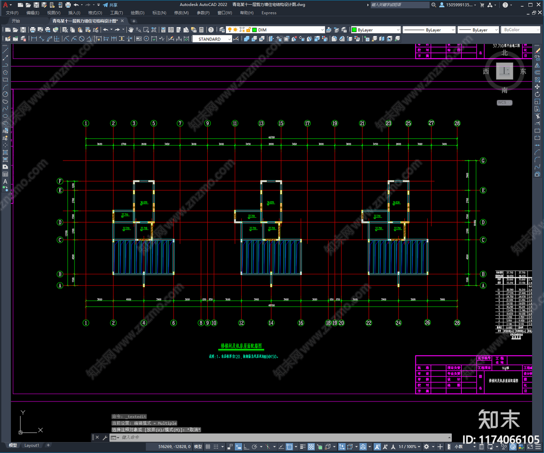Toggle snap mode in status bar

[x=216, y=447]
